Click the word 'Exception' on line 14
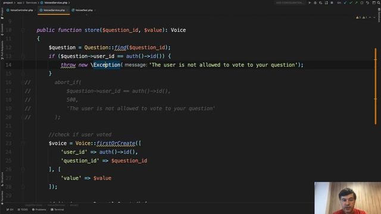This screenshot has height=214, width=381. pos(107,65)
